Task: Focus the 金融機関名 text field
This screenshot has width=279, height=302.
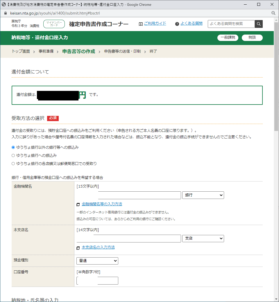Action: coord(129,195)
